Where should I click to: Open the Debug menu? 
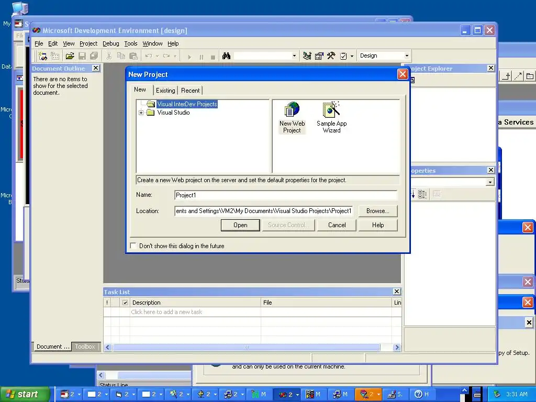pos(111,43)
